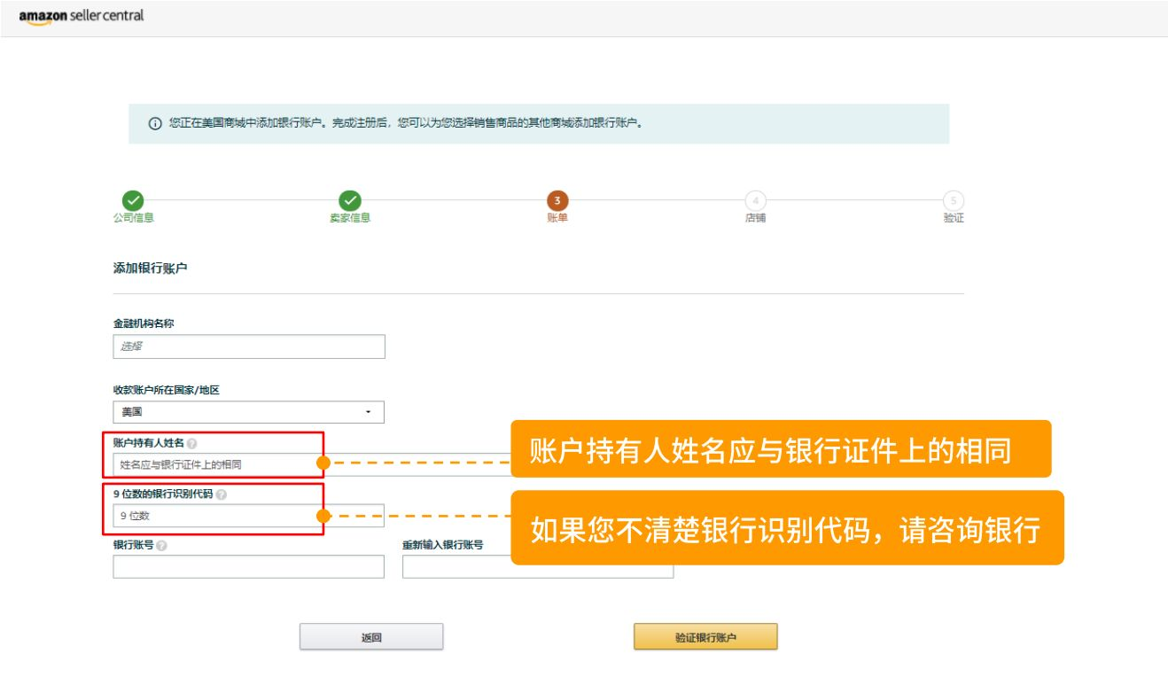Screen dimensions: 1168x677
Task: Open help icon beside 账户持有人姓名
Action: [192, 443]
